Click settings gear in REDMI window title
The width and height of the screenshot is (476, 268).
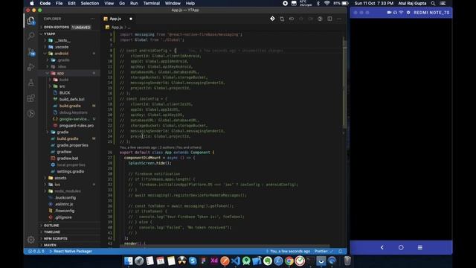pyautogui.click(x=408, y=13)
